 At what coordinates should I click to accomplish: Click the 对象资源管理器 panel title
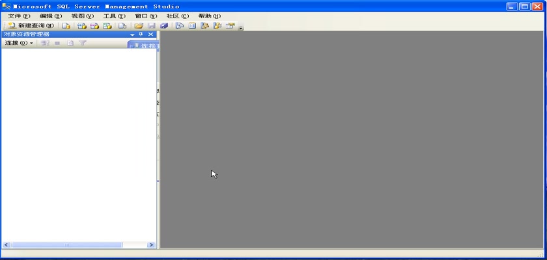click(27, 34)
